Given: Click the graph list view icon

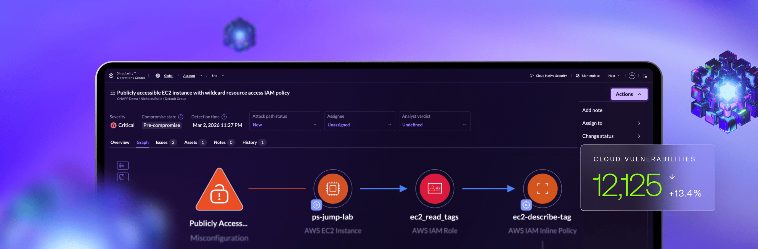Looking at the screenshot, I should point(123,165).
